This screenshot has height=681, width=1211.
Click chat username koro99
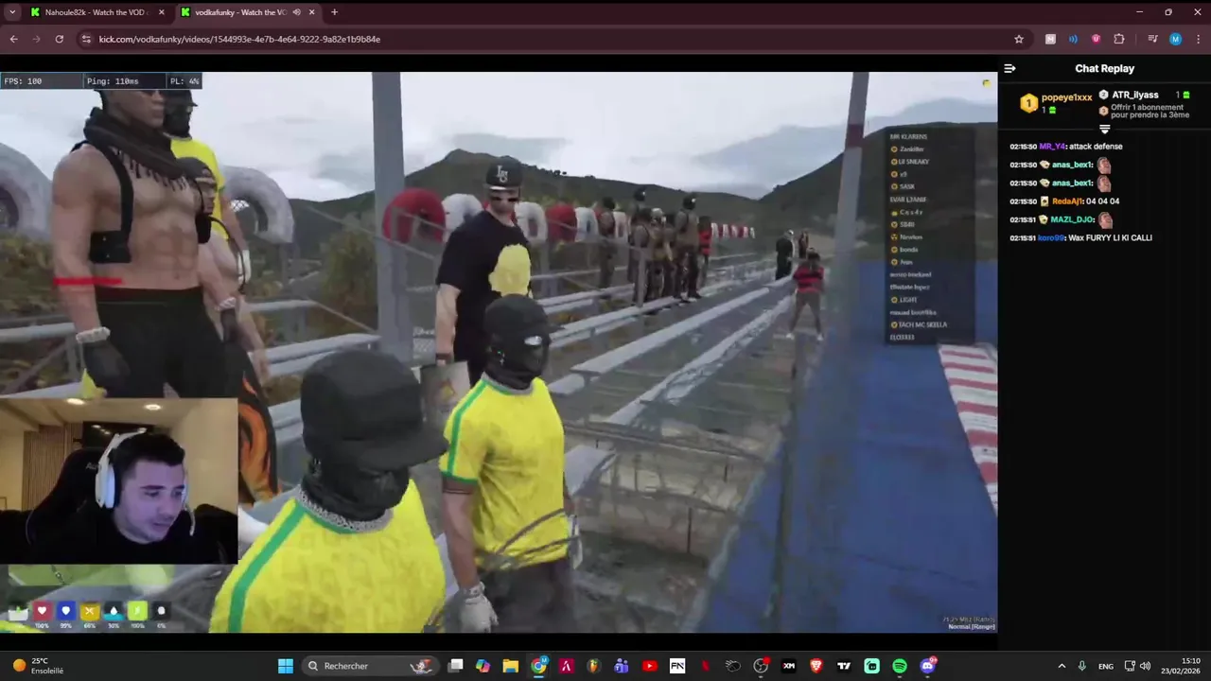point(1051,237)
